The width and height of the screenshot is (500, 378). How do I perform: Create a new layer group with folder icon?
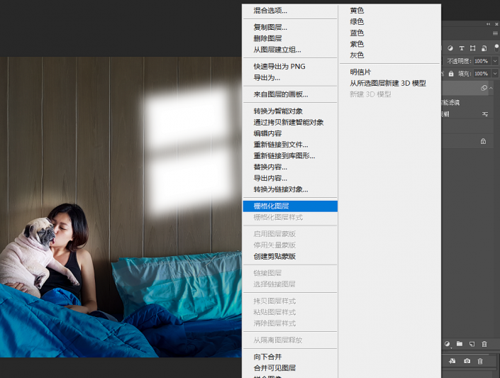point(459,344)
